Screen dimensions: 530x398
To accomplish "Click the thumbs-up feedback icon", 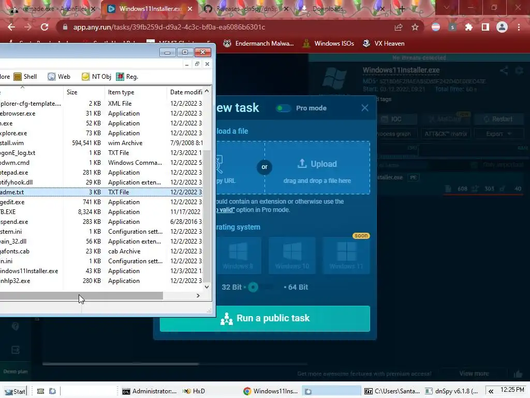I will point(518,374).
